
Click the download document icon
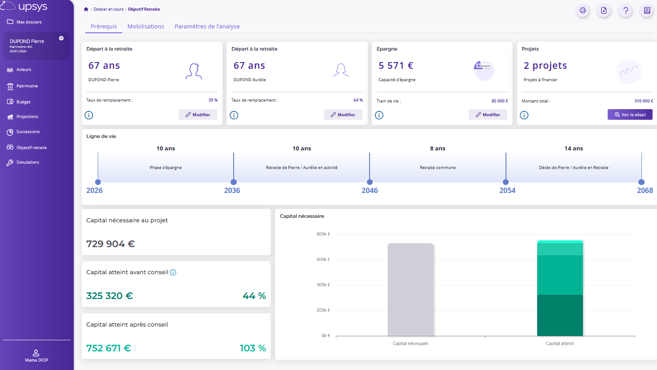point(604,11)
